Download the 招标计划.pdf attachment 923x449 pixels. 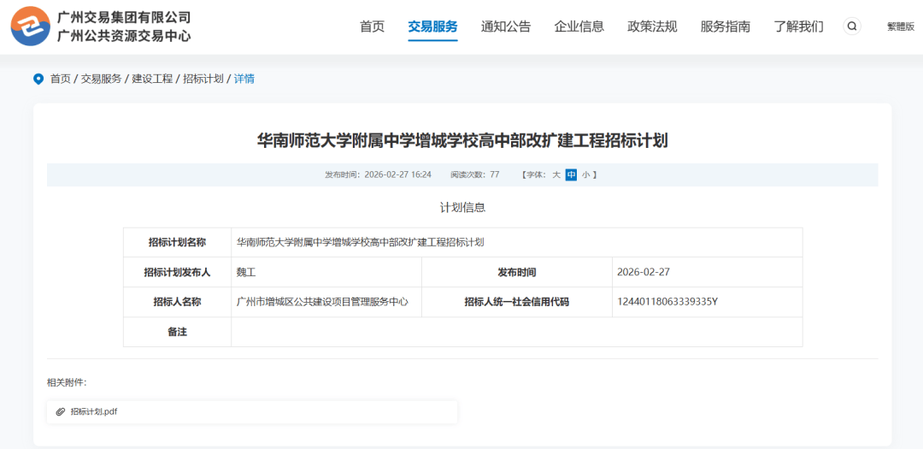pyautogui.click(x=94, y=411)
